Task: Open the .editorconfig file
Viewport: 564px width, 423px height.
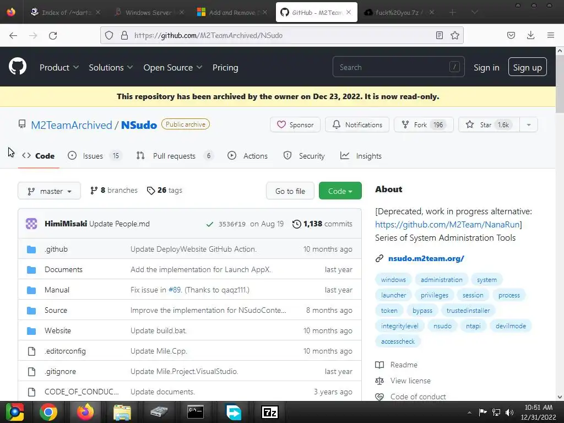Action: 65,351
